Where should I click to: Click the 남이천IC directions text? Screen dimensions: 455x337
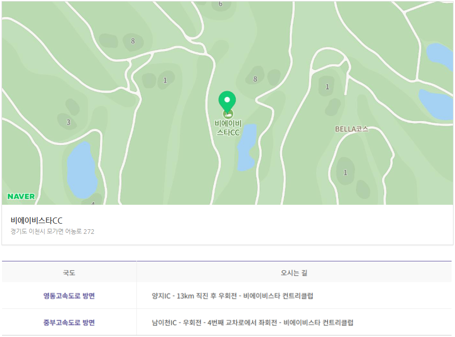coord(252,323)
